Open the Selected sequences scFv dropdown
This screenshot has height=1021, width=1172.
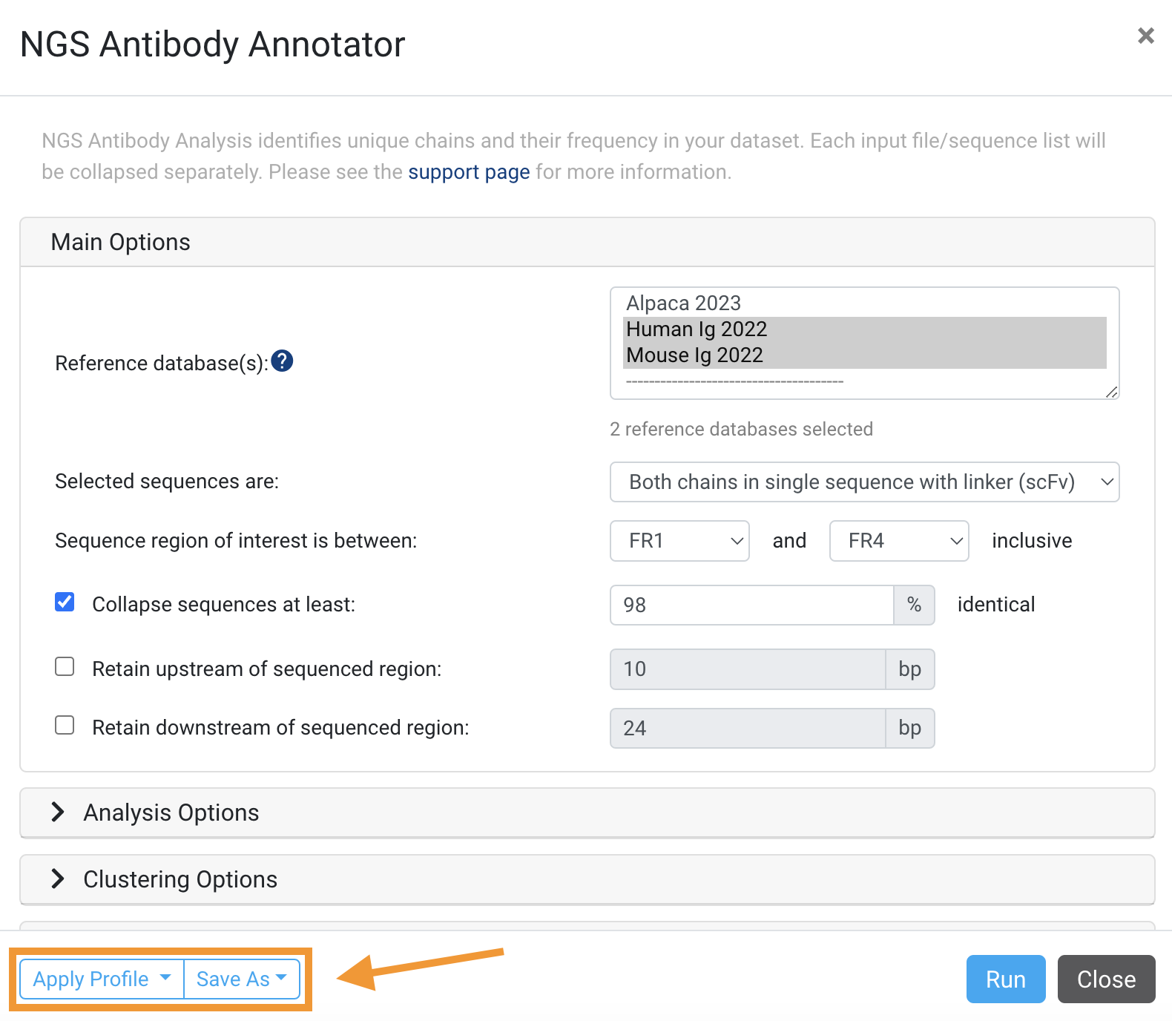pyautogui.click(x=864, y=482)
